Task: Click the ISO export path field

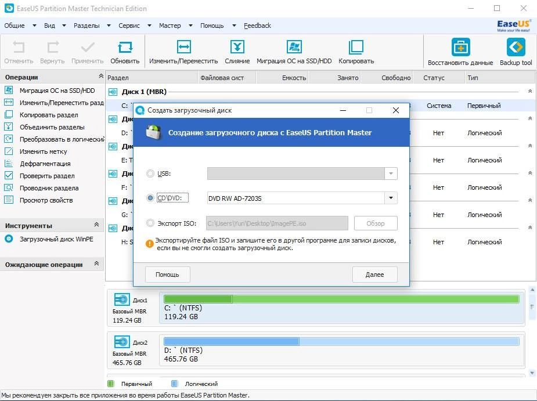Action: tap(277, 223)
